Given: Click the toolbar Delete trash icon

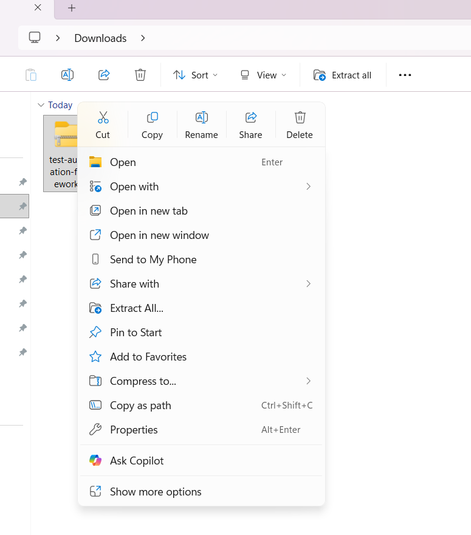Looking at the screenshot, I should click(140, 75).
